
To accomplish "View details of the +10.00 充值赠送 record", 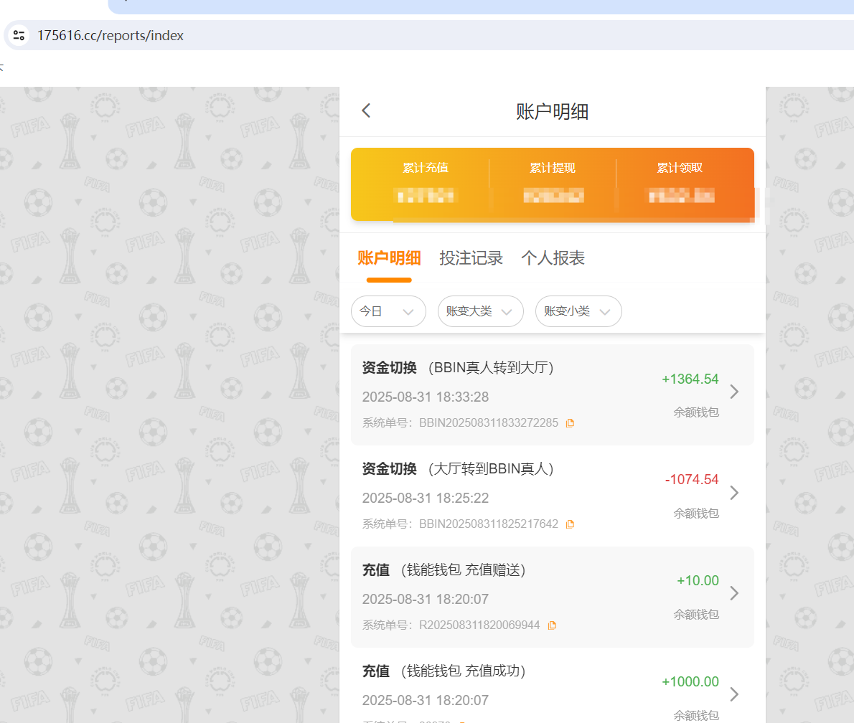I will [x=733, y=593].
